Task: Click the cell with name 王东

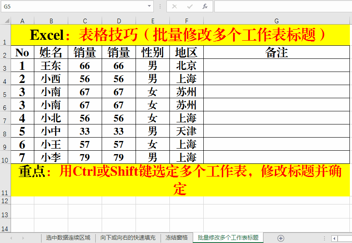Action: coord(51,66)
